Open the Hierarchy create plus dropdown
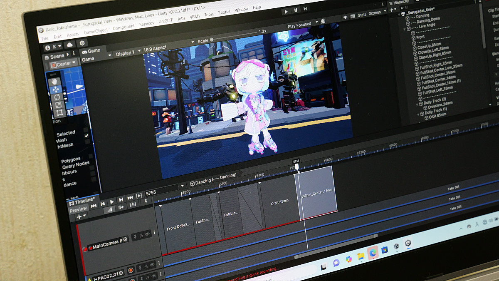The height and width of the screenshot is (281, 499). coord(393,9)
